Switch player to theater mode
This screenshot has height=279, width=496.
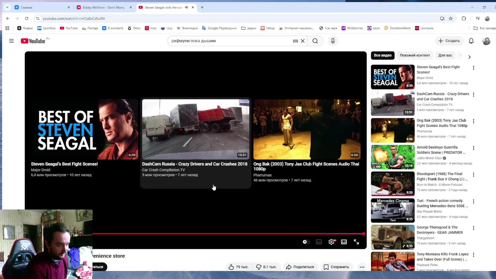(x=344, y=242)
